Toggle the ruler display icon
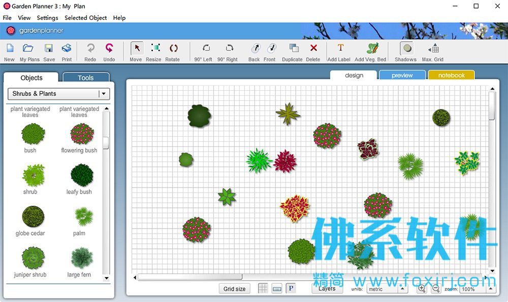This screenshot has height=302, width=508. pyautogui.click(x=277, y=288)
